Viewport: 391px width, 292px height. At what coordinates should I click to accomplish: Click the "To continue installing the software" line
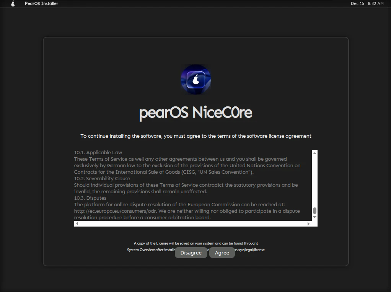pos(196,136)
